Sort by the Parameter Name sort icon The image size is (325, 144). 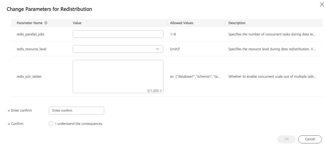pos(46,23)
